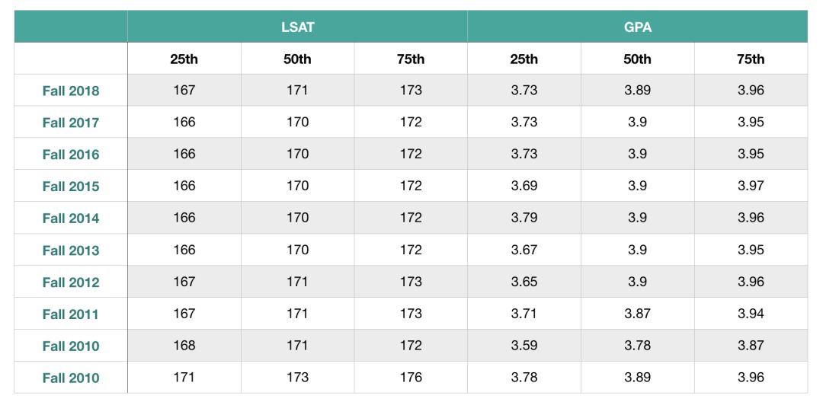Select the Fall 2017 row label

pos(71,123)
